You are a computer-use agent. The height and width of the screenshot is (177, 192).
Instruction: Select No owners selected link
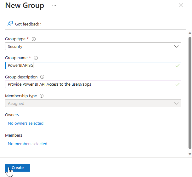pos(25,123)
